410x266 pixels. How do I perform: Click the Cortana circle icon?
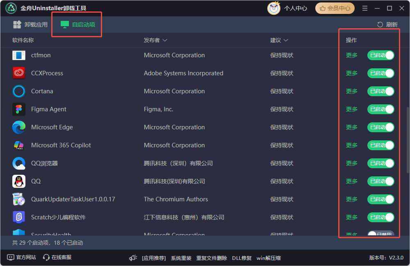pyautogui.click(x=19, y=91)
